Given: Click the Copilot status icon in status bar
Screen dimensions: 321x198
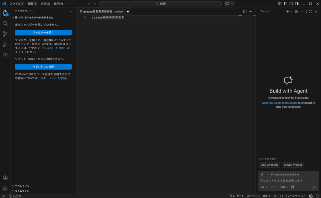Looking at the screenshot, I should tap(311, 196).
